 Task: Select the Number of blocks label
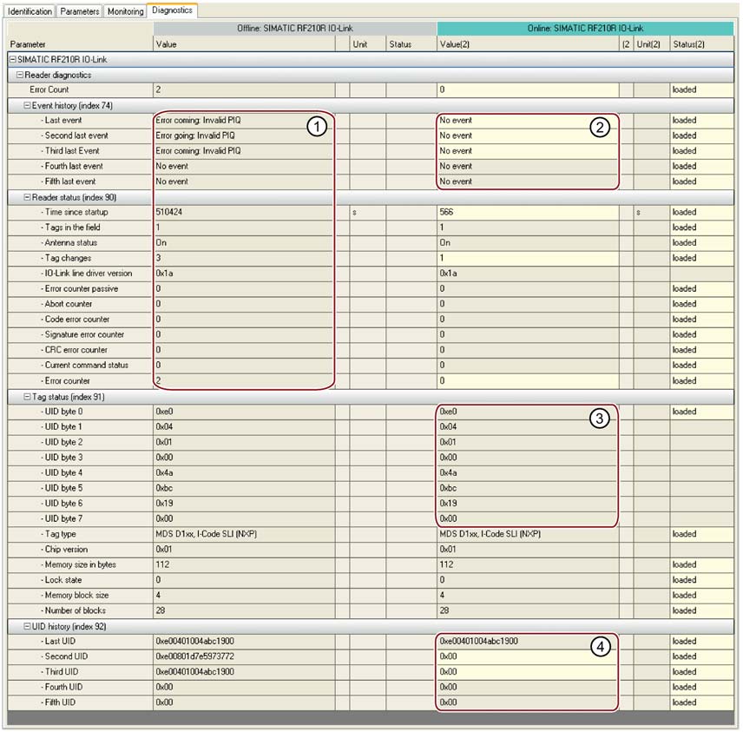76,610
